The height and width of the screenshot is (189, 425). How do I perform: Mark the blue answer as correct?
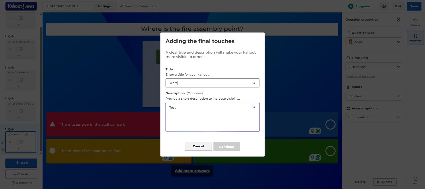pos(330,125)
